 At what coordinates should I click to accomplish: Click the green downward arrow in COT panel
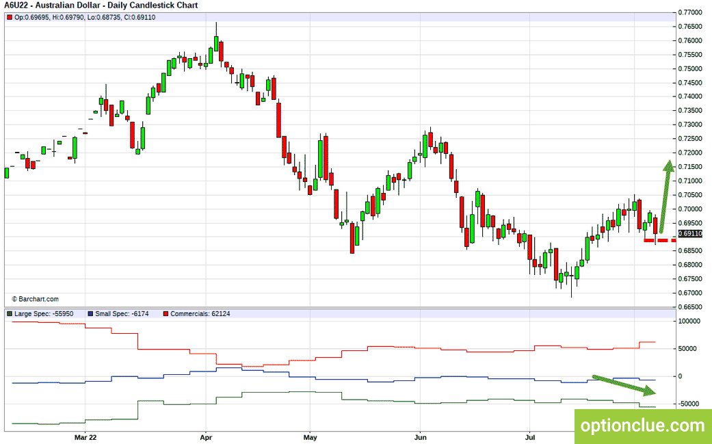(x=624, y=385)
